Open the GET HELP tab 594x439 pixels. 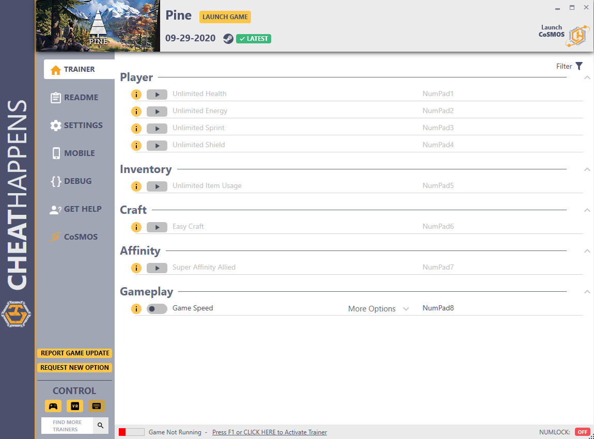click(x=76, y=209)
